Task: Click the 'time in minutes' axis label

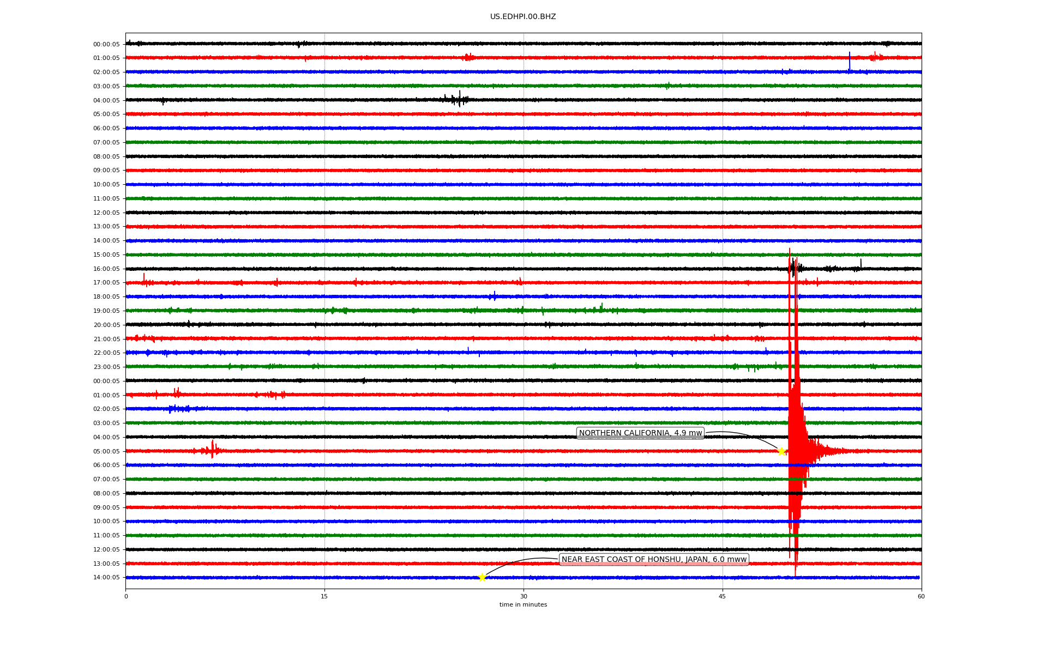Action: pyautogui.click(x=522, y=605)
